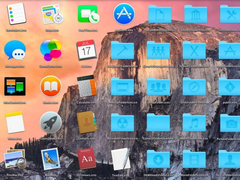
Task: Select the SystemFolderIcon.icns X folder
Action: coord(194,50)
